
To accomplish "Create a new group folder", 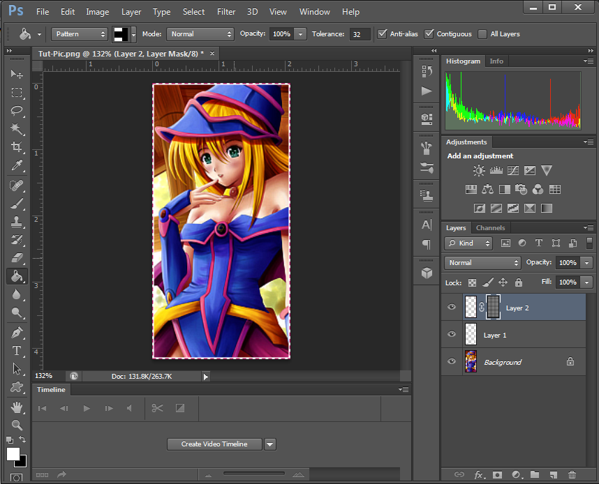I will pyautogui.click(x=535, y=474).
